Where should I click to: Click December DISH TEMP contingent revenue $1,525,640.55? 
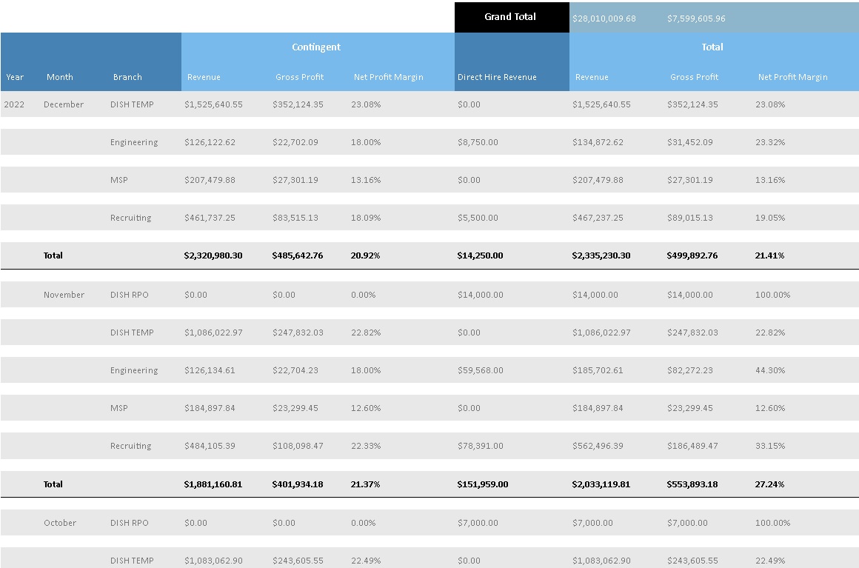[213, 104]
